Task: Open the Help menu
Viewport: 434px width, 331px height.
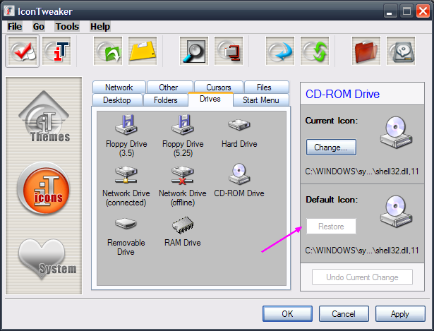Action: coord(100,27)
